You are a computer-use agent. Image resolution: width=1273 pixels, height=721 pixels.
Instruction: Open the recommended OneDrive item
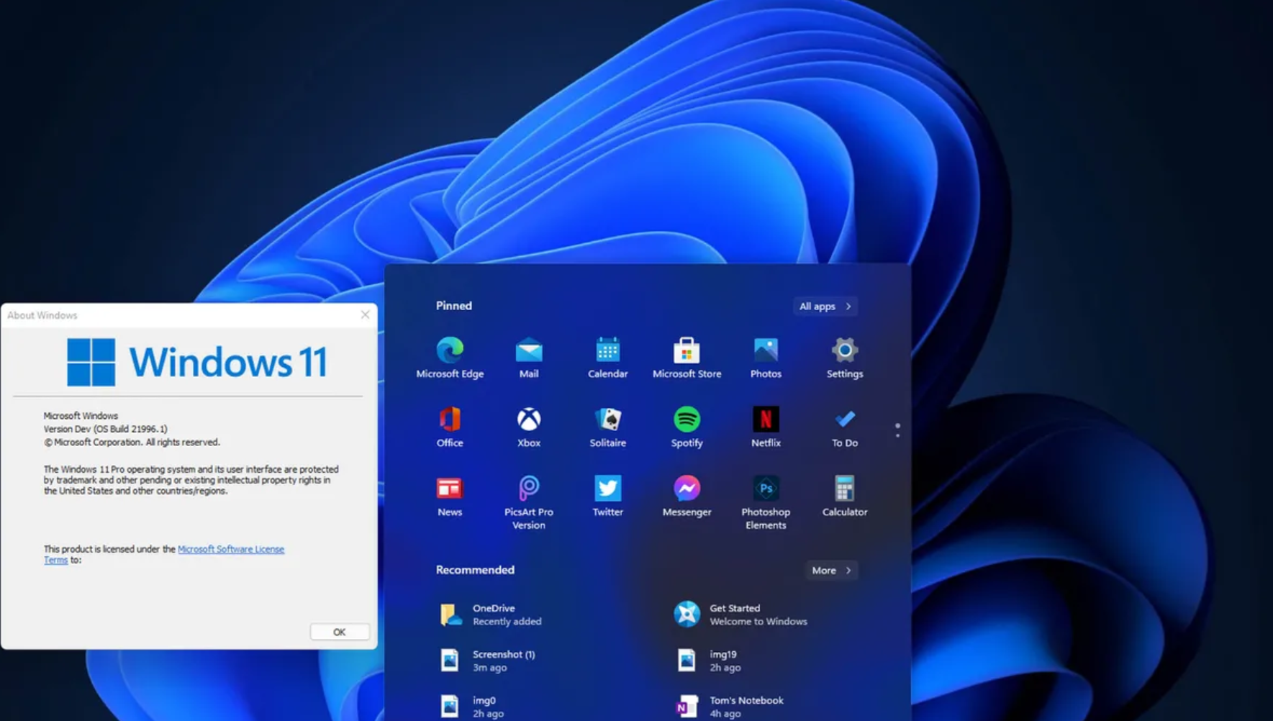click(491, 615)
